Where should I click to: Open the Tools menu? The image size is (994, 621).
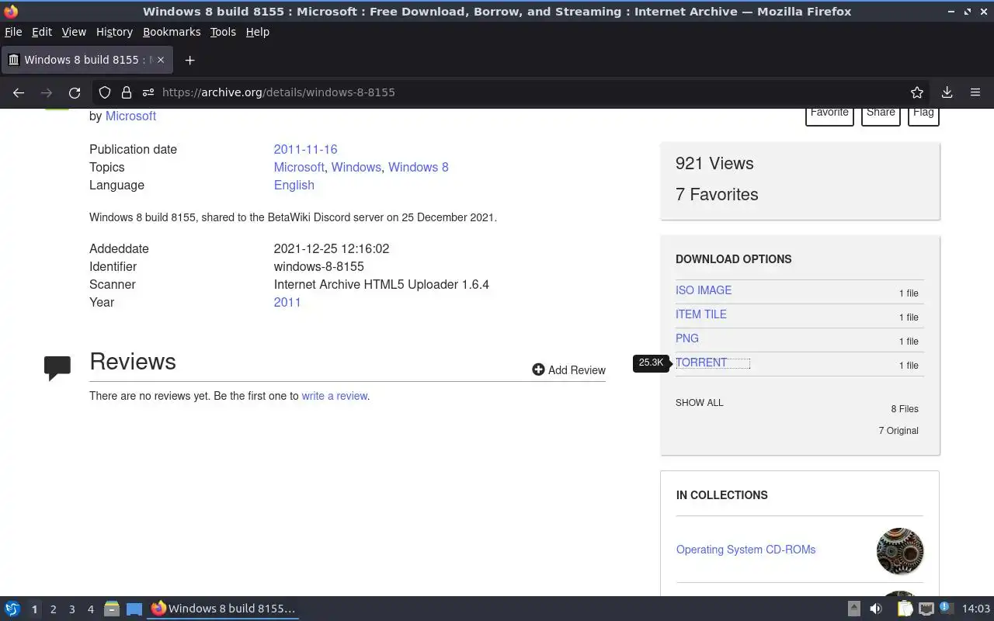pos(223,32)
